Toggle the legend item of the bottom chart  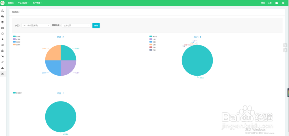click(x=17, y=93)
